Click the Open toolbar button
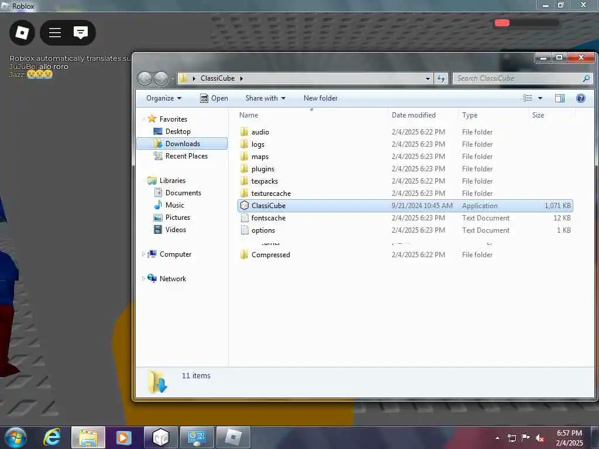 tap(214, 98)
